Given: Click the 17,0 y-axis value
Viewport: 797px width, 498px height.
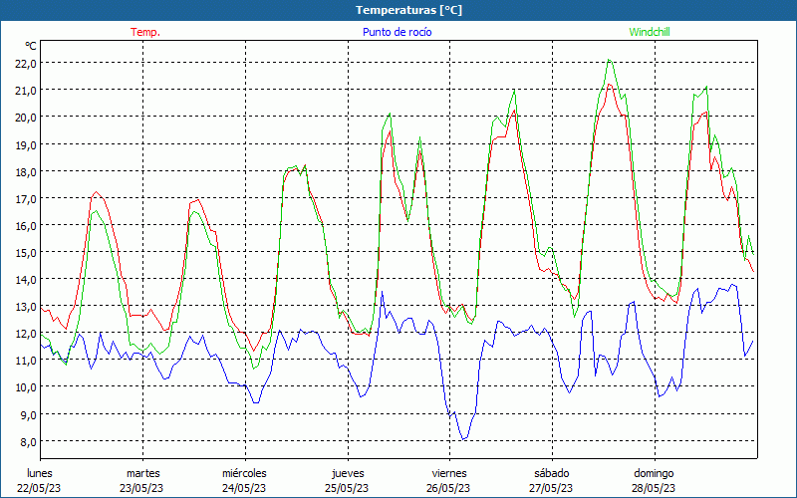Looking at the screenshot, I should pyautogui.click(x=26, y=198).
